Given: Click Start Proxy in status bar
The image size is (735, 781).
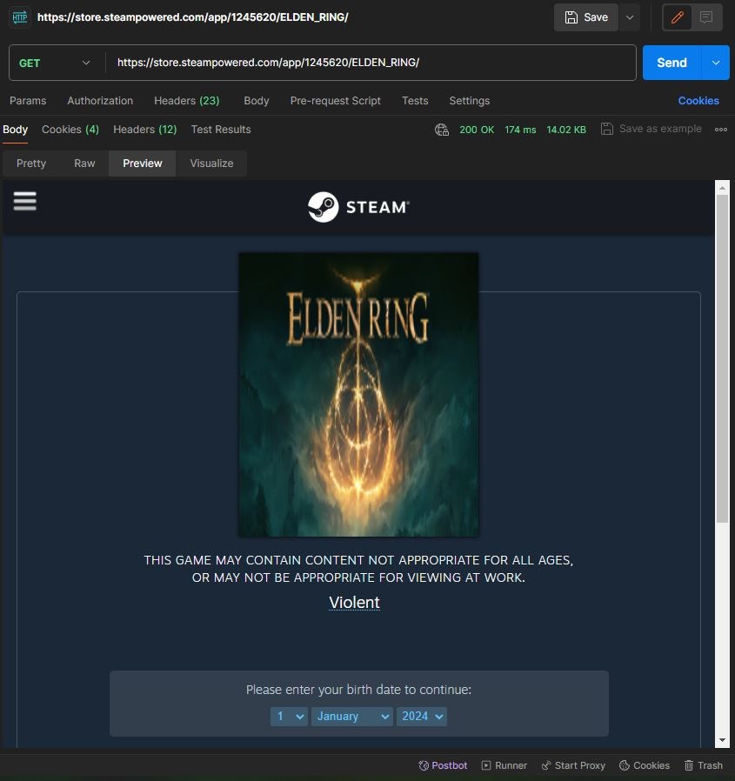Looking at the screenshot, I should [573, 765].
